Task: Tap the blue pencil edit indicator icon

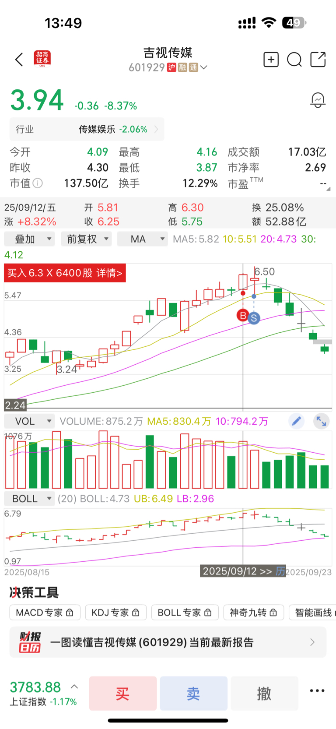Action: (296, 421)
